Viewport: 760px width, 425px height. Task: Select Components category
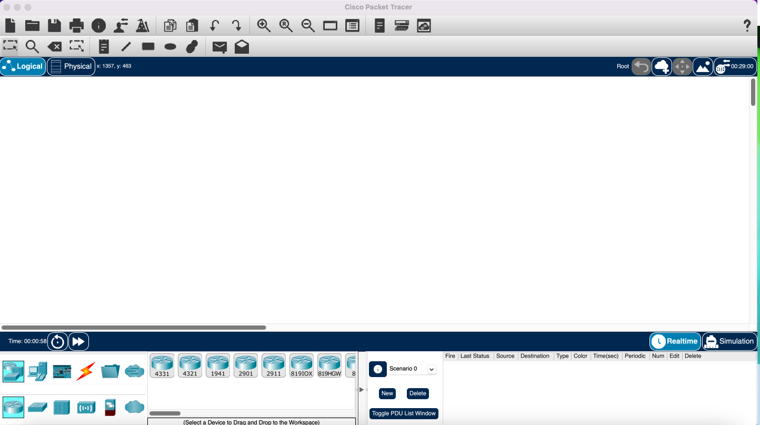62,371
